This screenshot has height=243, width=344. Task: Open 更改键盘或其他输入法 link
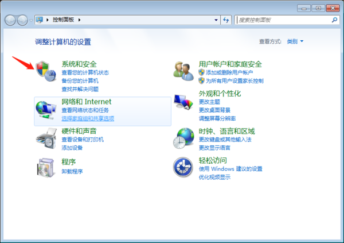[x=225, y=140]
